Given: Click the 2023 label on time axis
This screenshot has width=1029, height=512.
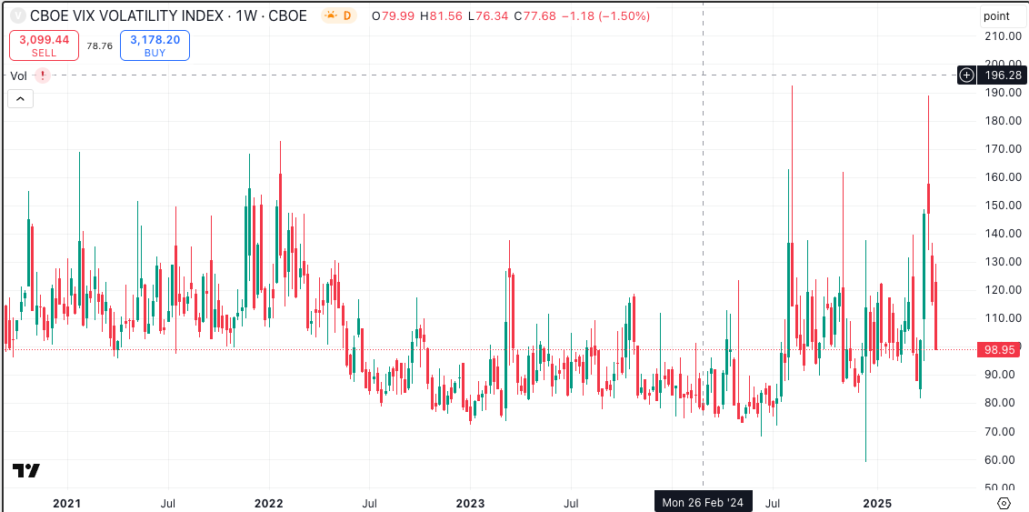Looking at the screenshot, I should [471, 503].
